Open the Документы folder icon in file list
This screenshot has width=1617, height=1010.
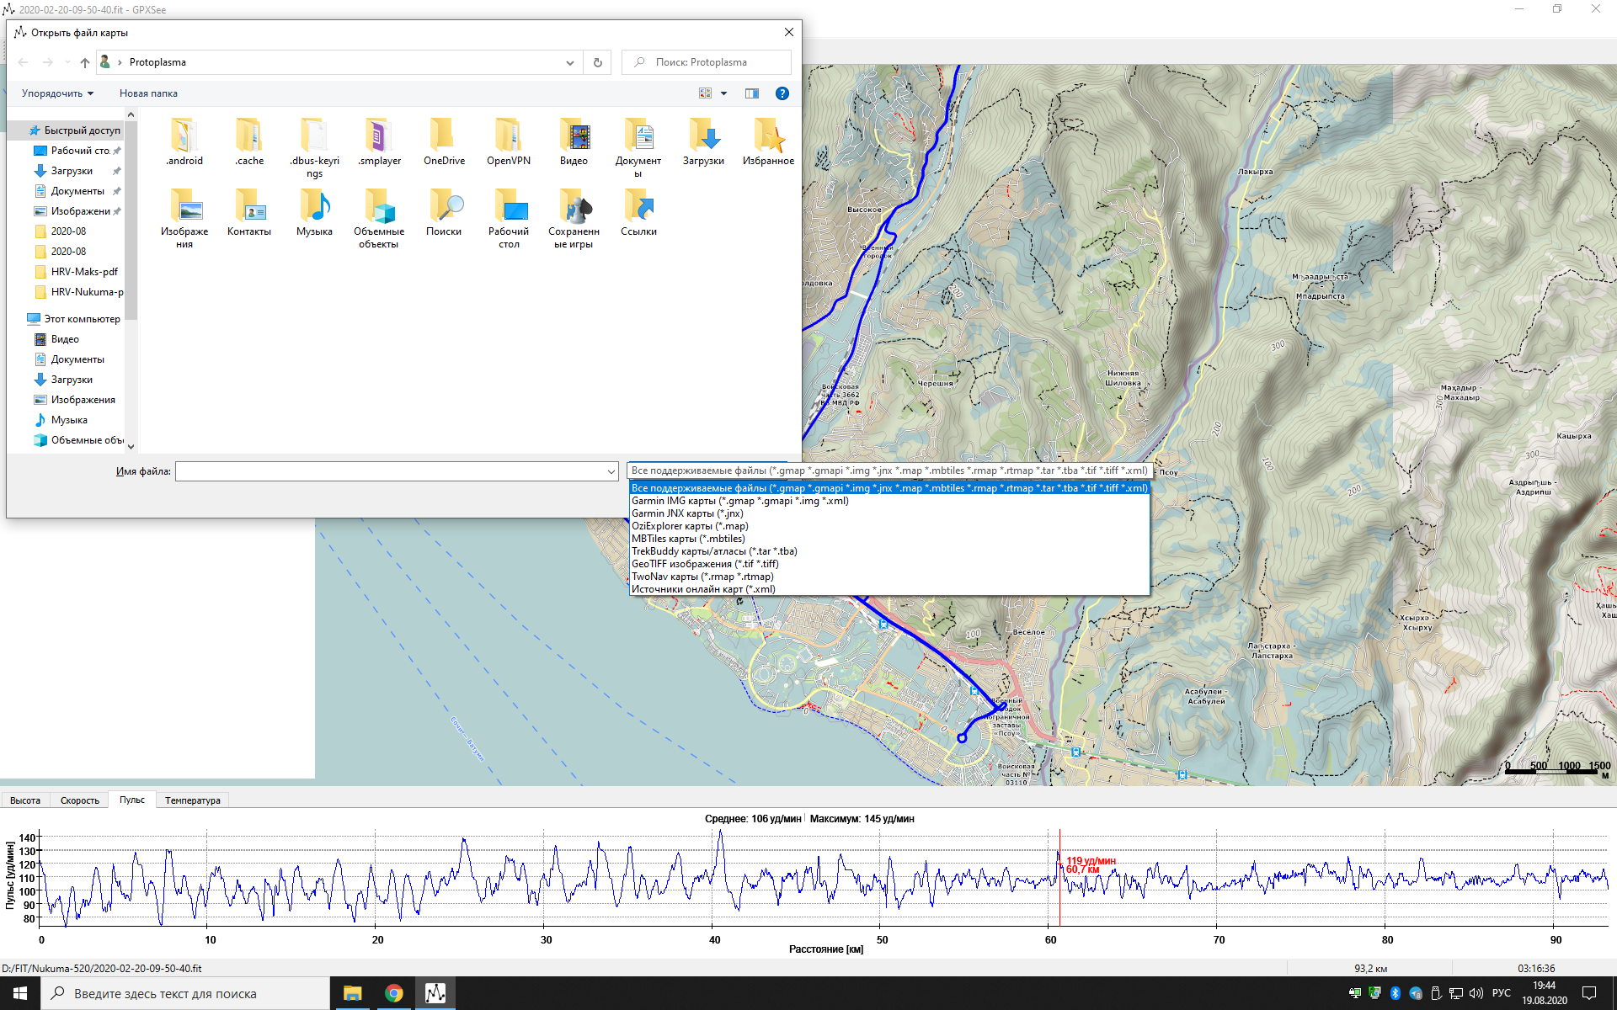tap(638, 147)
